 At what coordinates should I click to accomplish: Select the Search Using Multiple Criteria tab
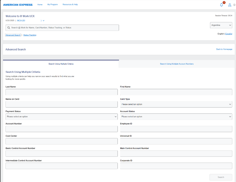(x=61, y=64)
